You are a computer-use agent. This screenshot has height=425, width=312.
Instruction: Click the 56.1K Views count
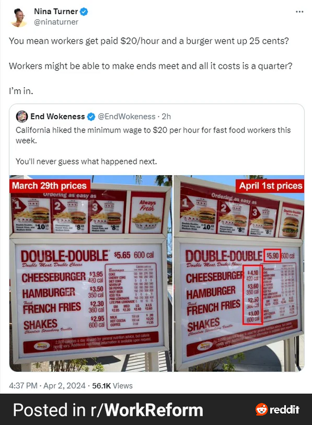(112, 385)
